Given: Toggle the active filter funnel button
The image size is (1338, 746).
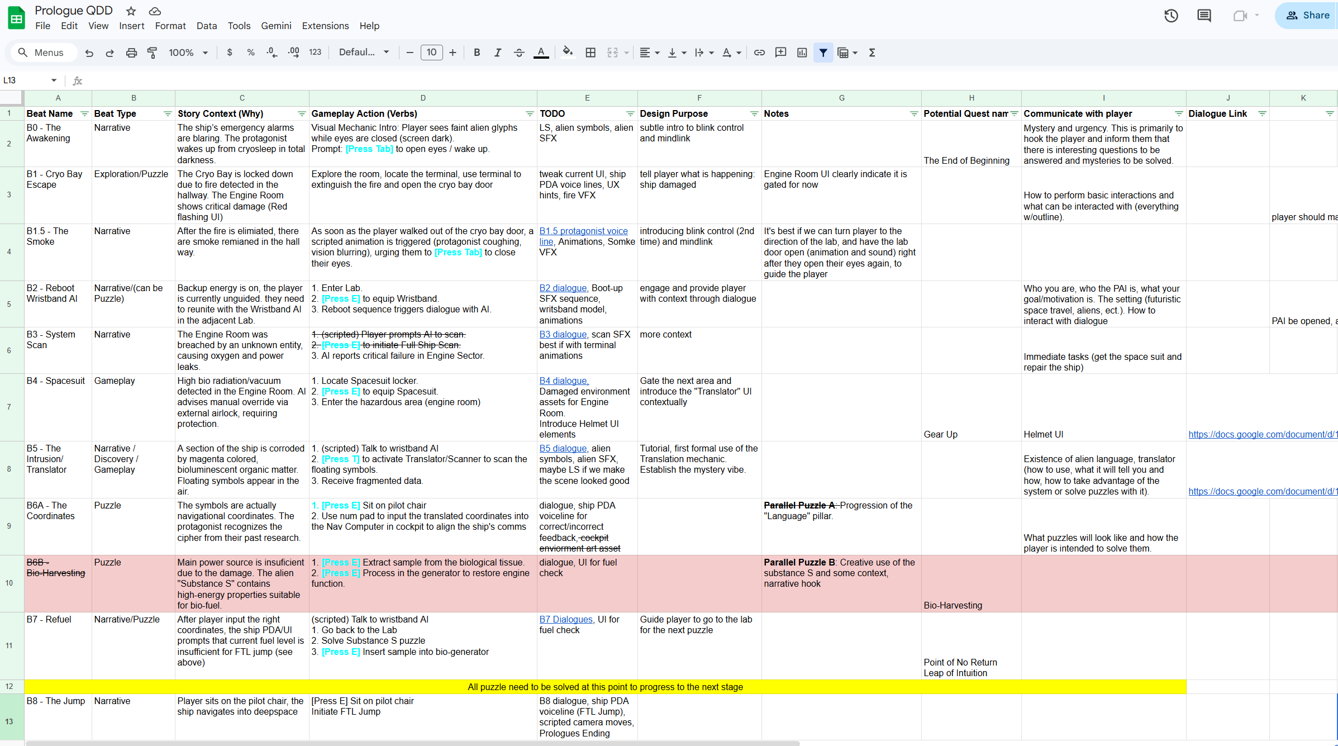Looking at the screenshot, I should click(x=823, y=53).
